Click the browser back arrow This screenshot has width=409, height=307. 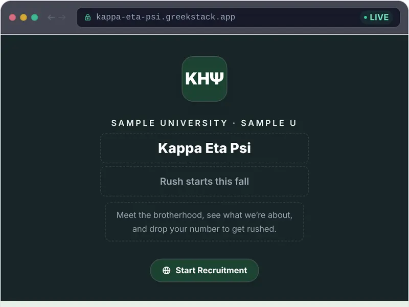pyautogui.click(x=51, y=17)
